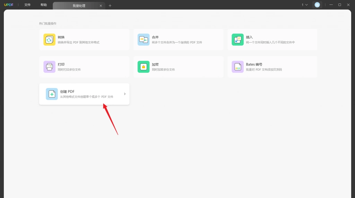Close the 批量处理 tab
Viewport: 355px width, 198px height.
(101, 6)
